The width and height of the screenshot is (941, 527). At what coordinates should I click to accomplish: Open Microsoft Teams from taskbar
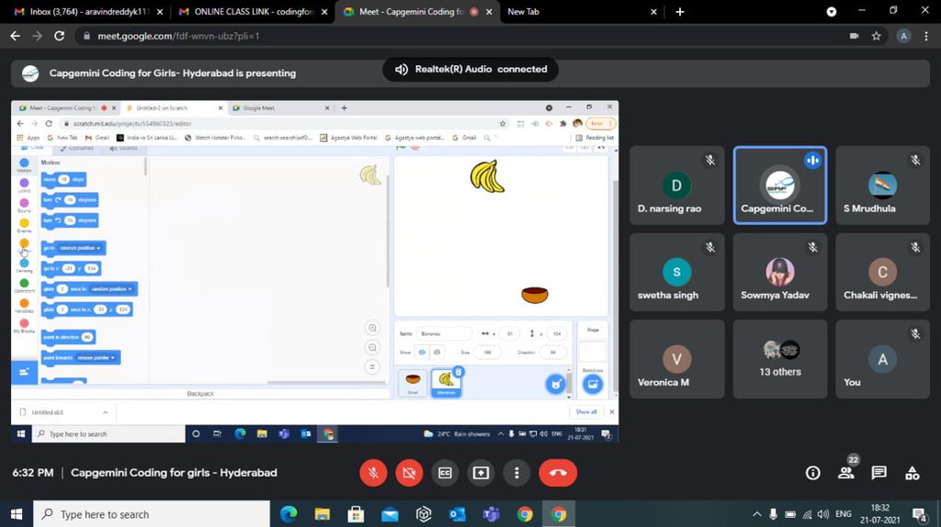click(x=492, y=514)
